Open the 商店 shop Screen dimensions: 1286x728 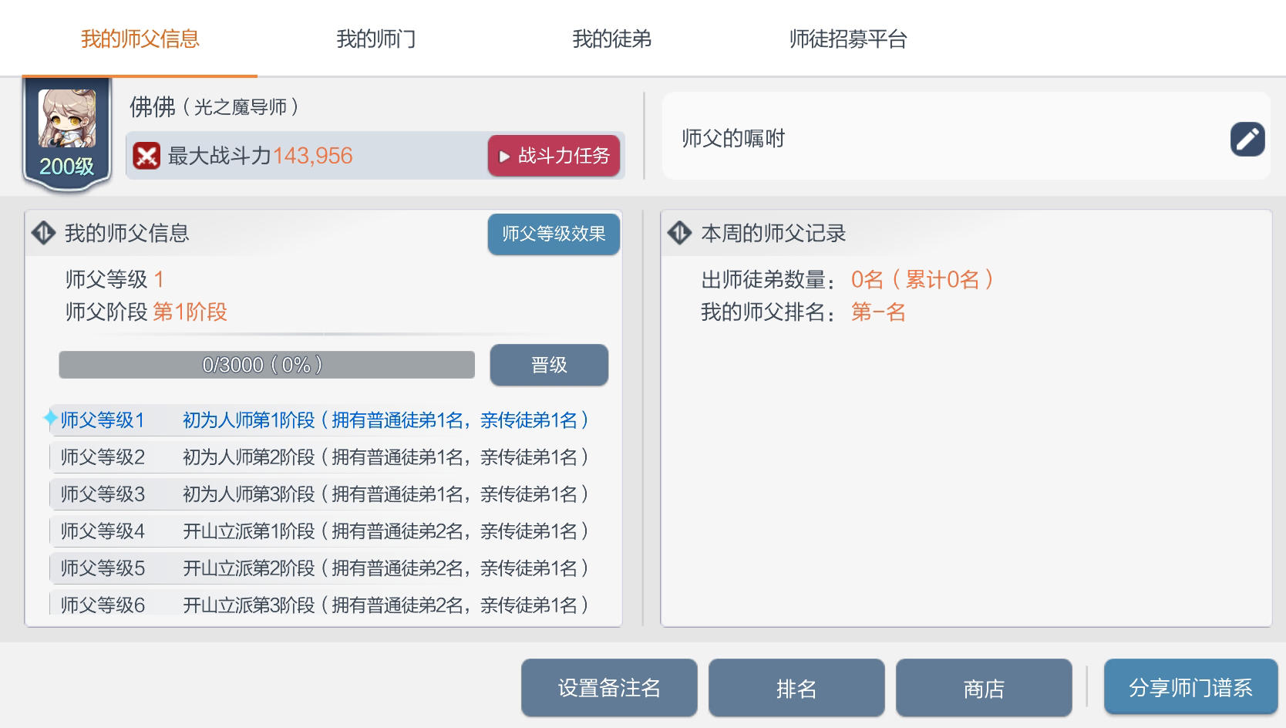click(983, 687)
